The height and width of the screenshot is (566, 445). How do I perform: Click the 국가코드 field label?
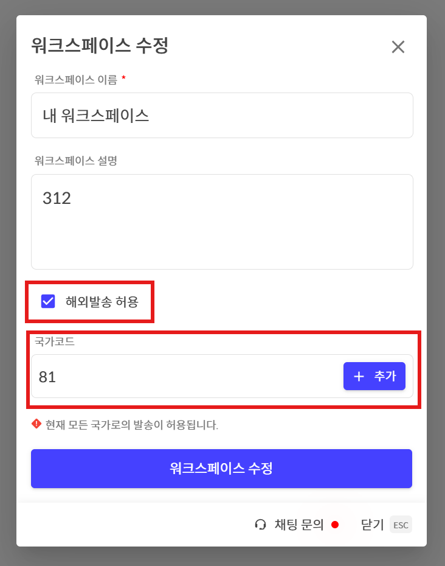55,341
